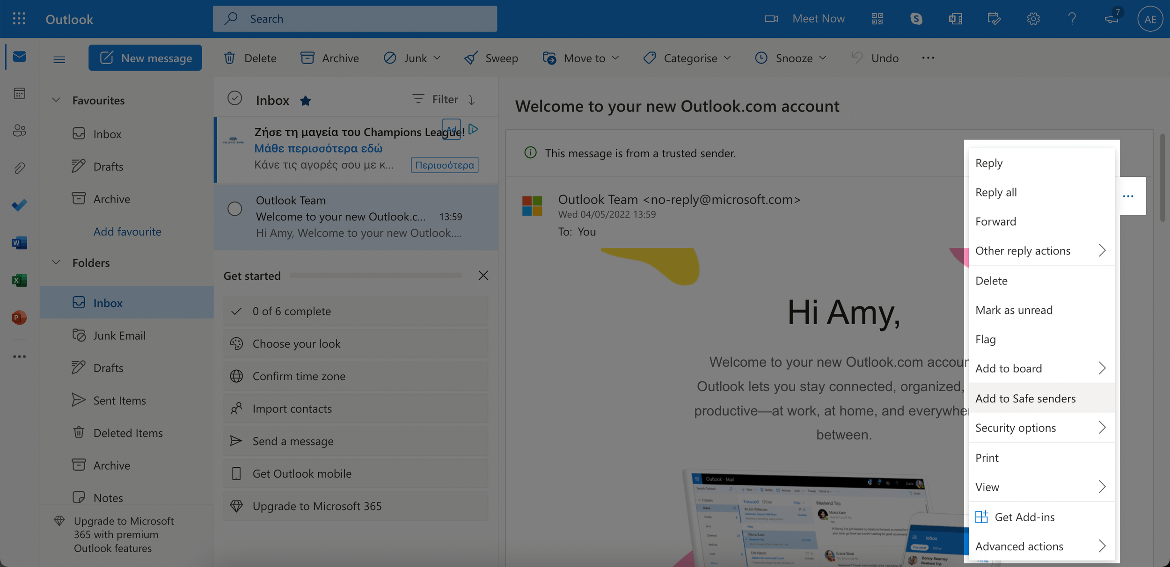Select the Outlook Team message circle

234,209
